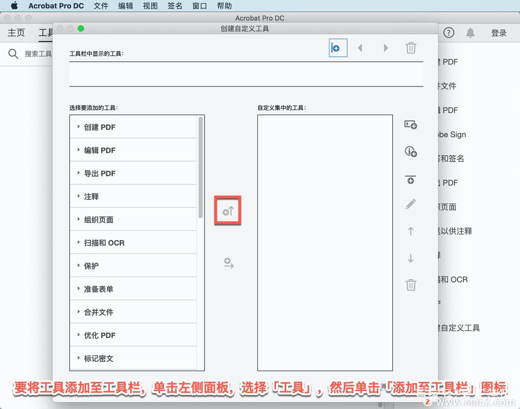This screenshot has width=520, height=409.
Task: Click the trash icon in the top toolbar
Action: (411, 48)
